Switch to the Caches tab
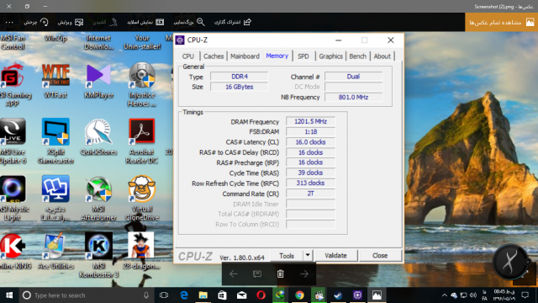 pos(213,56)
